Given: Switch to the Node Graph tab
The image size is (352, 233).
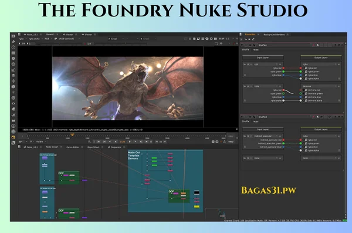Looking at the screenshot, I should pos(52,147).
